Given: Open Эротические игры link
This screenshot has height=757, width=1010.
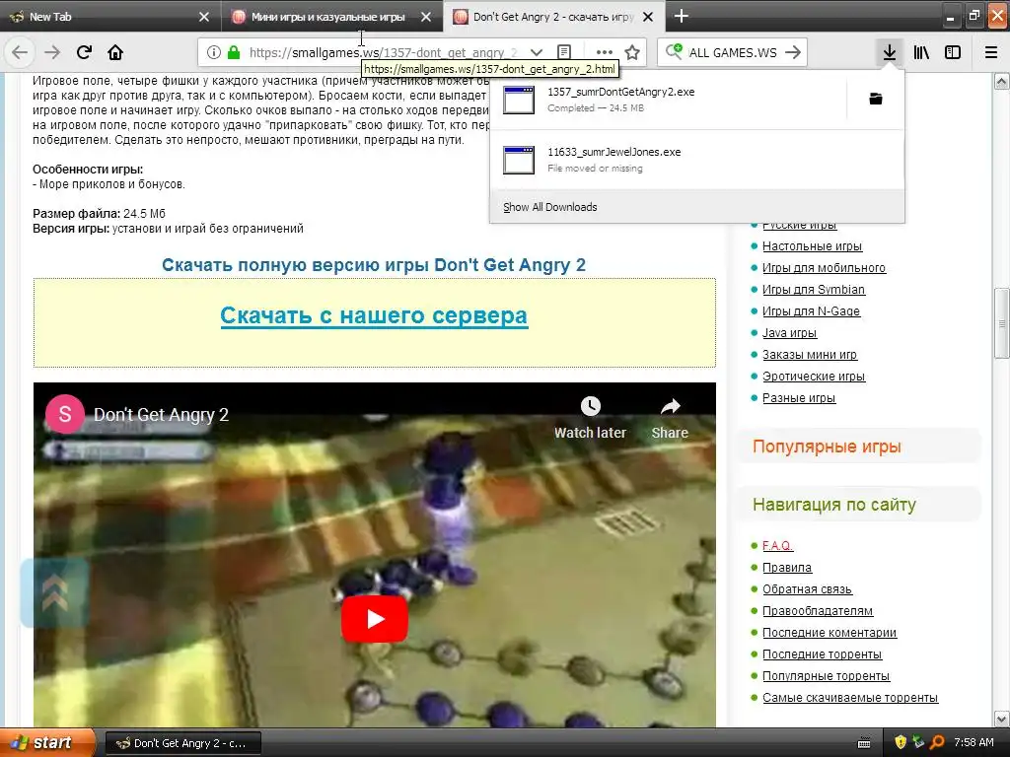Looking at the screenshot, I should click(x=814, y=377).
